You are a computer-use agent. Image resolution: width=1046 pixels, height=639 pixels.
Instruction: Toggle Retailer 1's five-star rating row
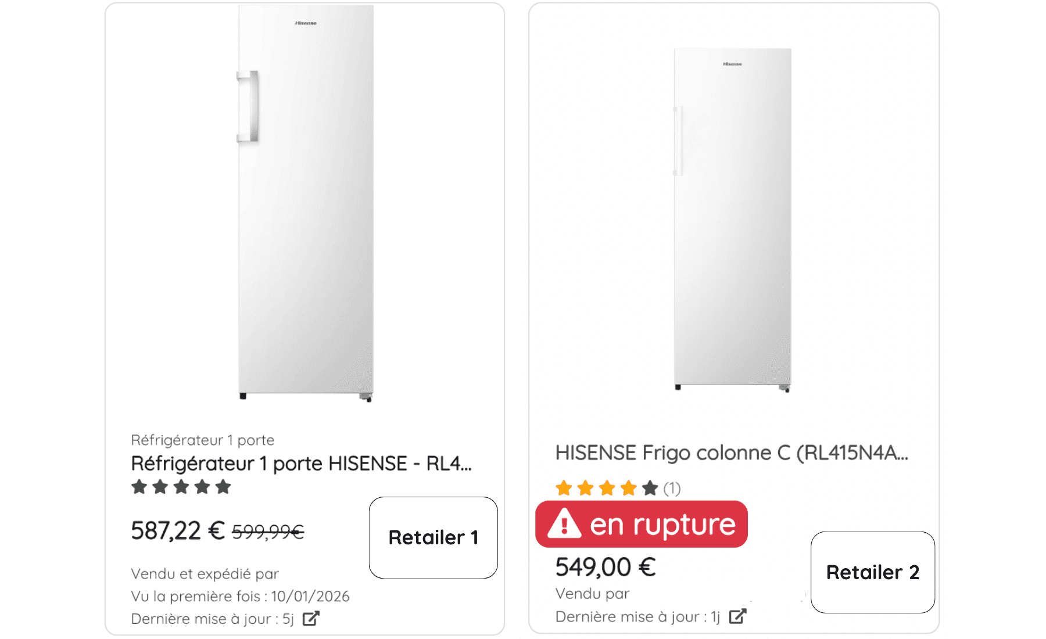click(181, 487)
